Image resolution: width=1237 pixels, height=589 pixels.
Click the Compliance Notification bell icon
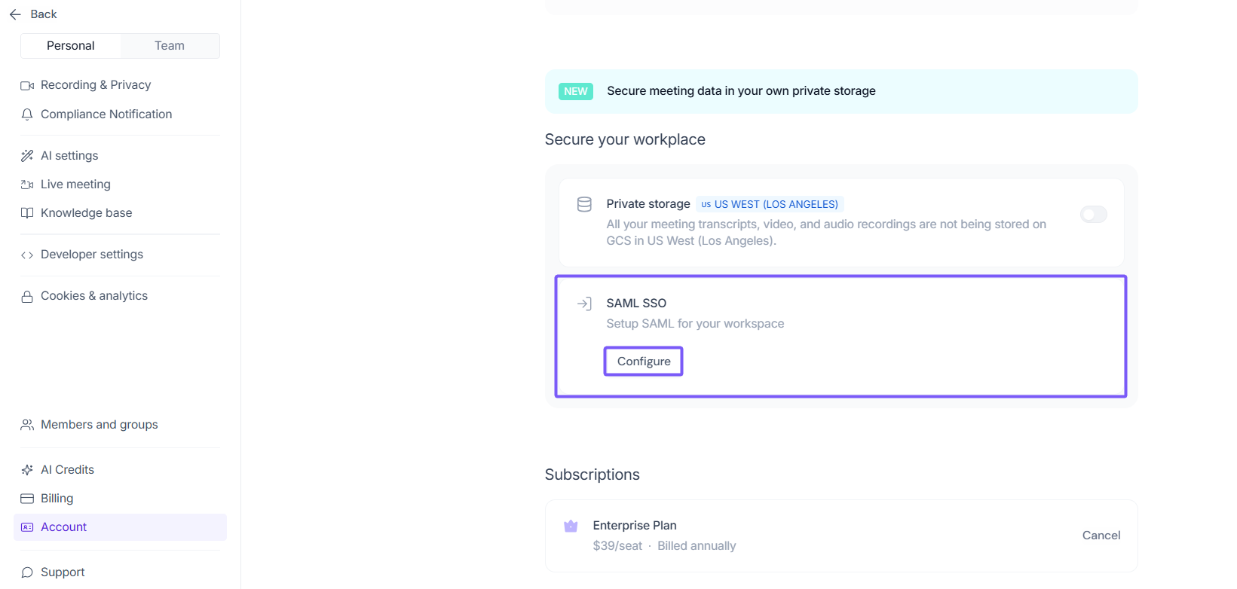tap(27, 114)
